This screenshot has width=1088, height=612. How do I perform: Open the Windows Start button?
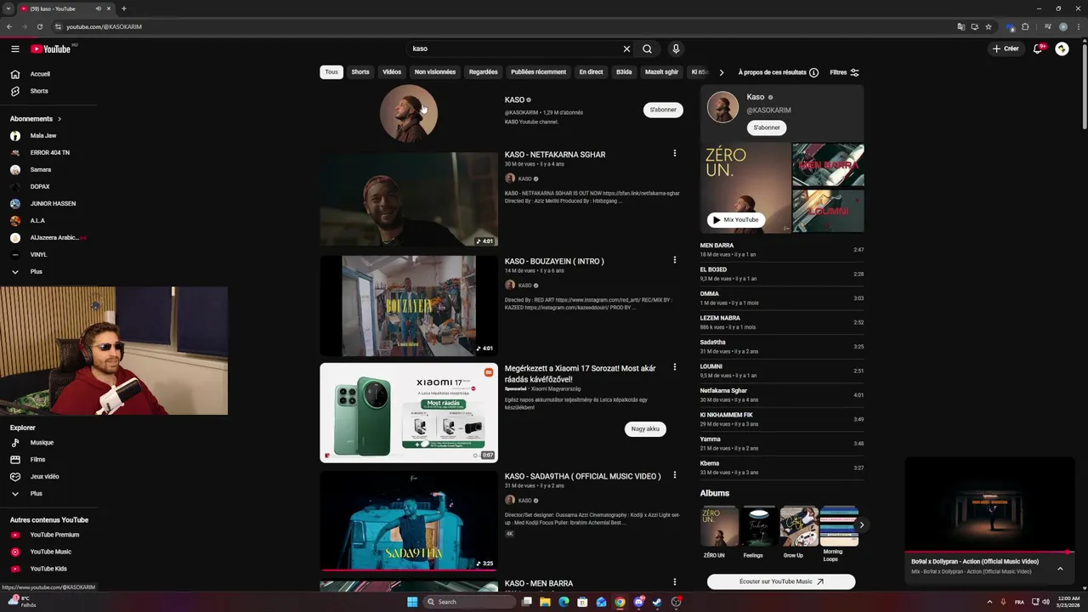coord(412,602)
